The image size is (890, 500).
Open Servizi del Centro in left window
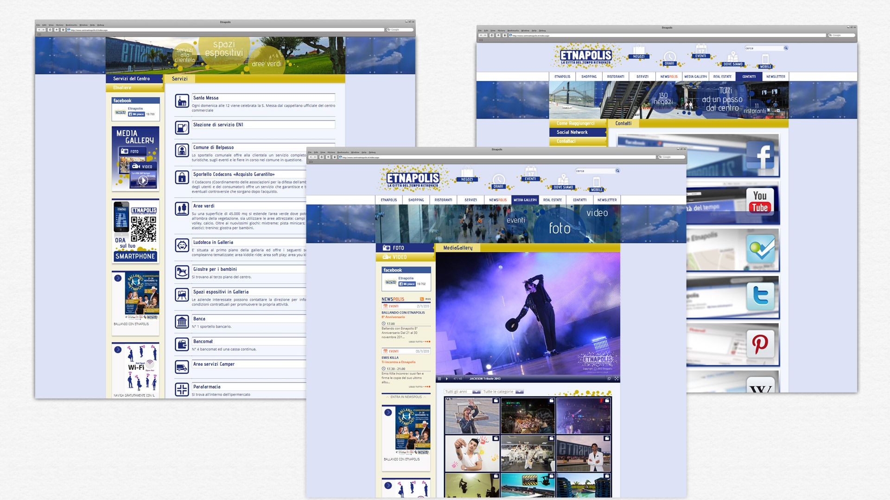pos(134,79)
